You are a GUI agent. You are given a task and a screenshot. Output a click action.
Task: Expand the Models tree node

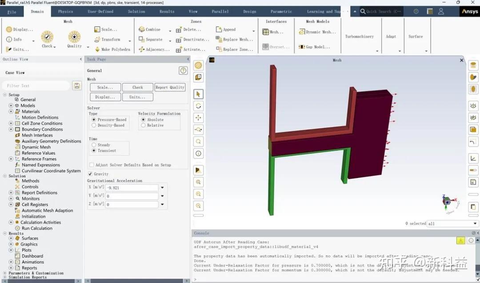[11, 106]
